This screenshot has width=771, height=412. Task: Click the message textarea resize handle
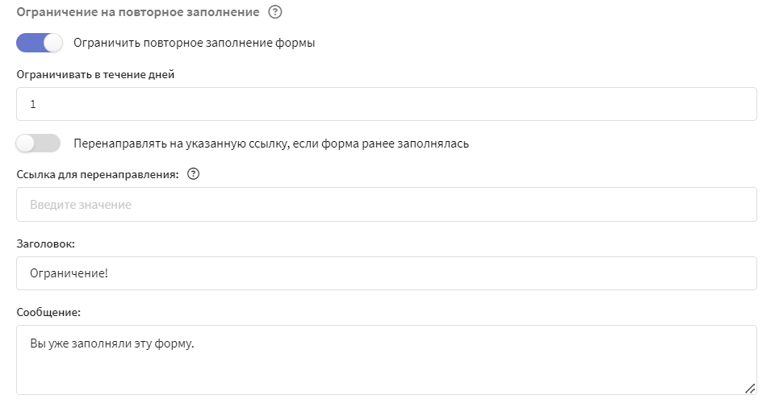coord(750,389)
